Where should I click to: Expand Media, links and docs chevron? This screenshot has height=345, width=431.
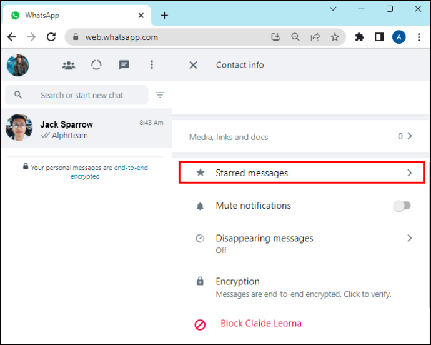pyautogui.click(x=410, y=136)
